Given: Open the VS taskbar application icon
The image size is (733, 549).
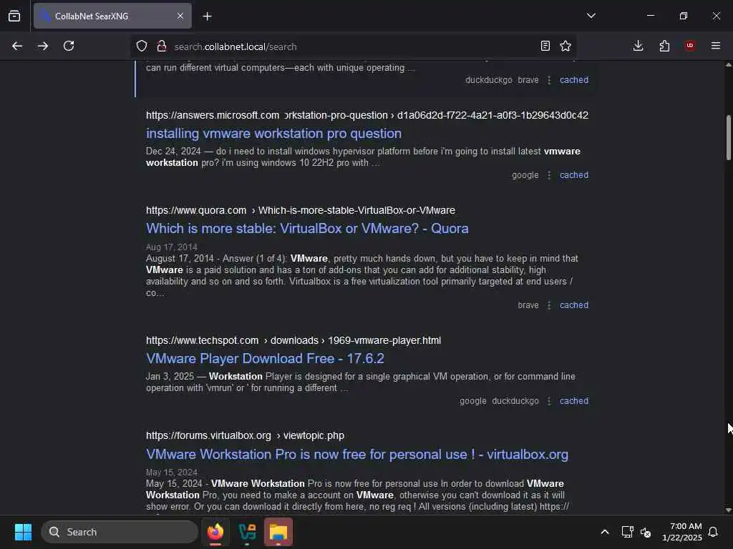Looking at the screenshot, I should (247, 532).
